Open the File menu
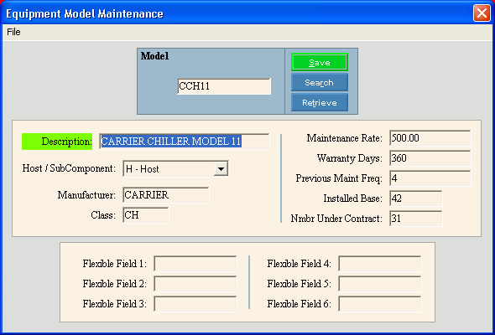Screen dimensions: 495x335 [x=13, y=32]
